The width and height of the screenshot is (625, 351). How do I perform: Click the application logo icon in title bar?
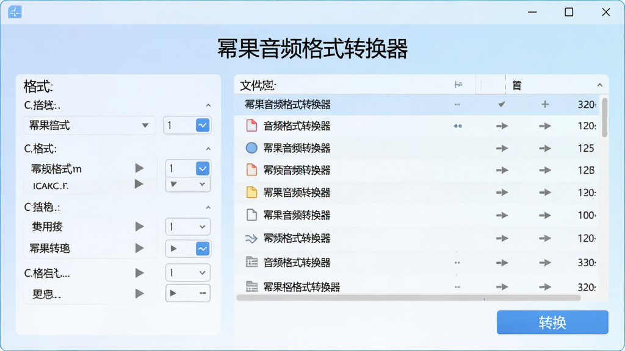click(15, 12)
